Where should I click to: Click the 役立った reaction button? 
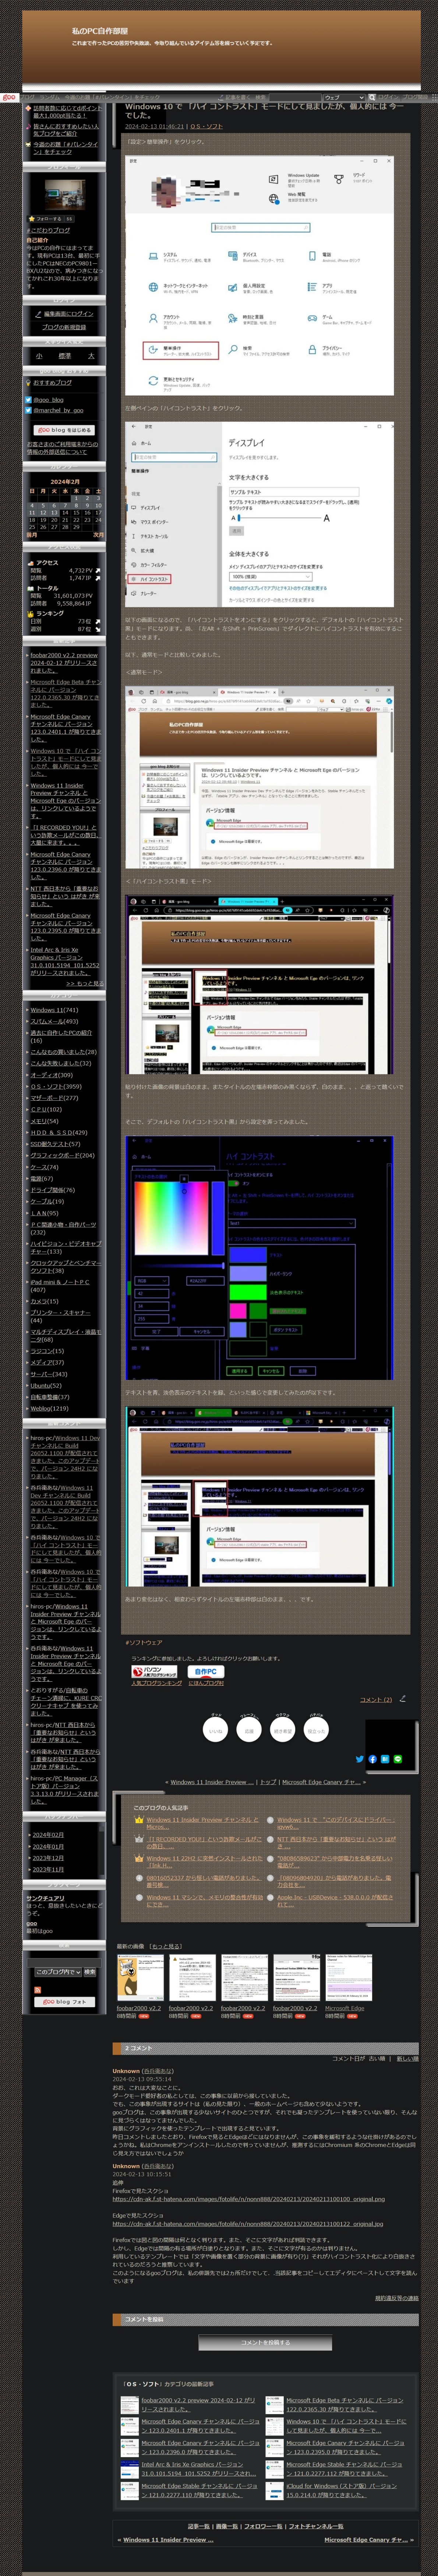(x=316, y=1730)
